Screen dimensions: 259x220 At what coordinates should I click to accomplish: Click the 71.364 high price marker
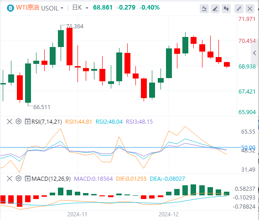(75, 26)
